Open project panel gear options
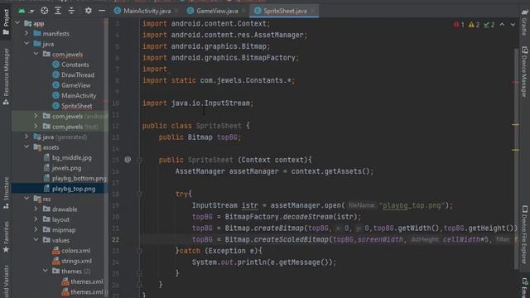Viewport: 530px width, 298px height. [x=89, y=11]
